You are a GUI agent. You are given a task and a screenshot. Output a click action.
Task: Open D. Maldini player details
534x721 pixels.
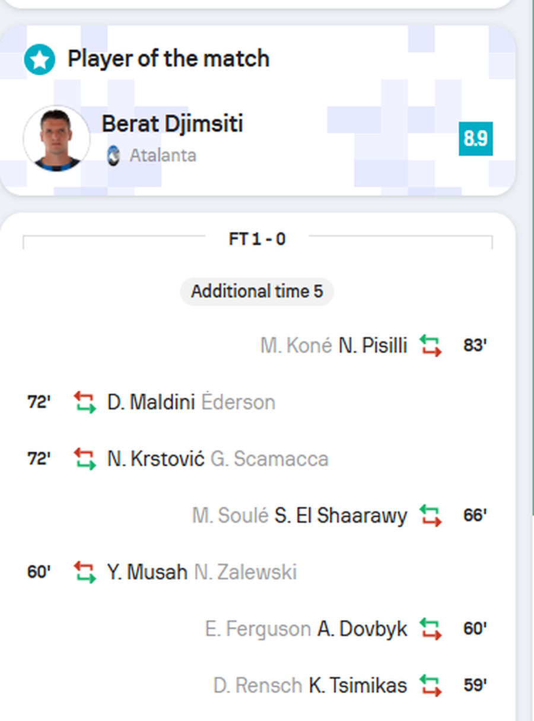[151, 402]
